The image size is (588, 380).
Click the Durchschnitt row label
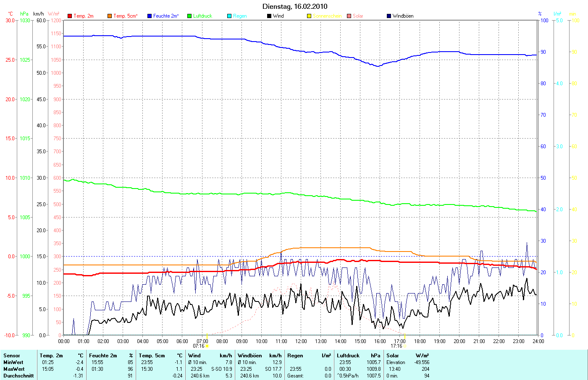pyautogui.click(x=18, y=376)
